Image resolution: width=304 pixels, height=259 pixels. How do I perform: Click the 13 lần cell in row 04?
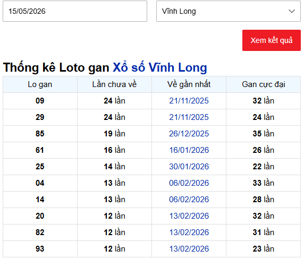pyautogui.click(x=114, y=183)
